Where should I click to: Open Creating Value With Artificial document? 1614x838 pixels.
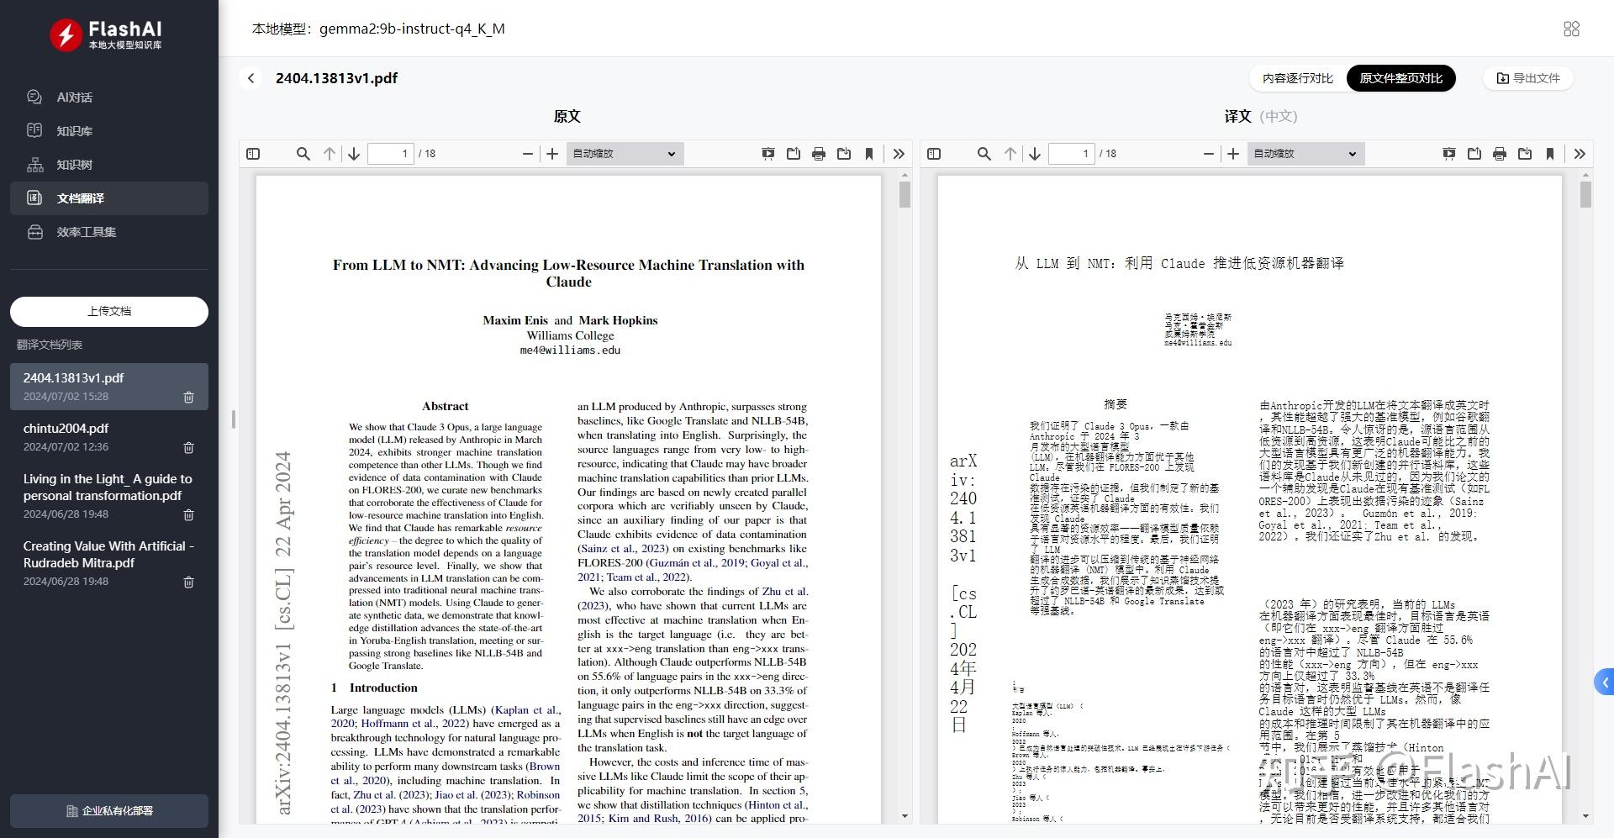tap(109, 563)
